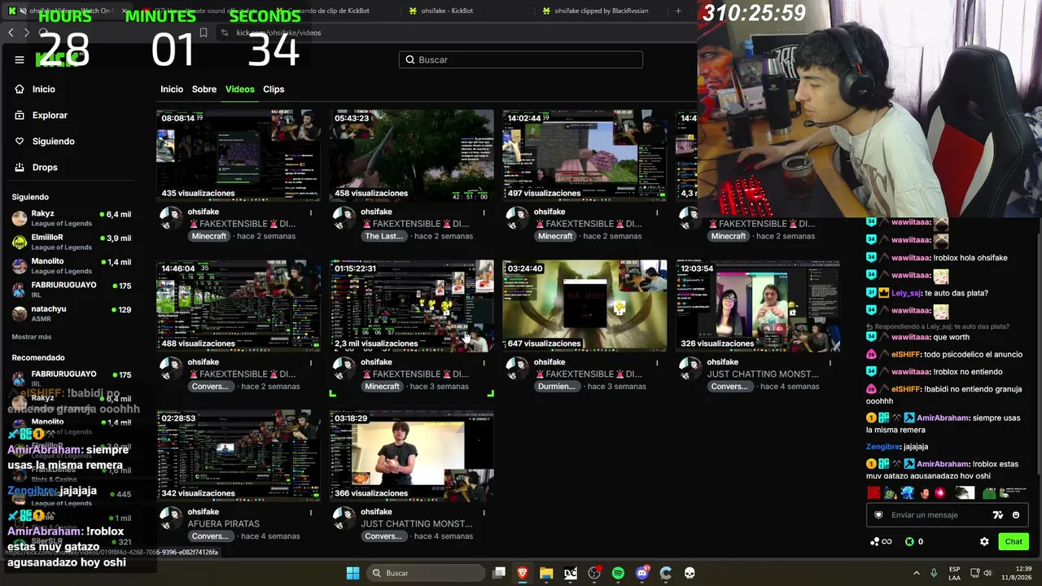Open the 7TV emote picker in chat
1042x586 pixels.
(998, 514)
